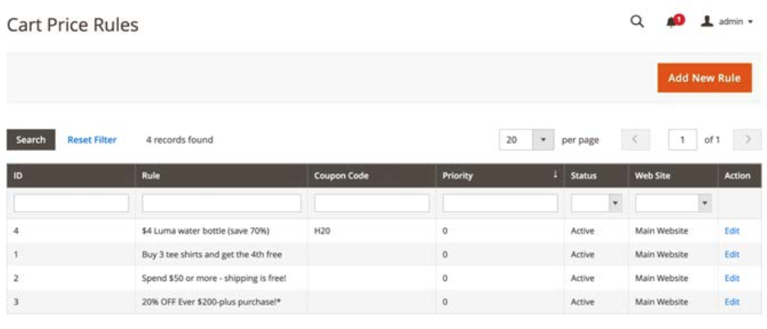Focus the ID filter input field
Screen dimensions: 767x329
pos(72,203)
